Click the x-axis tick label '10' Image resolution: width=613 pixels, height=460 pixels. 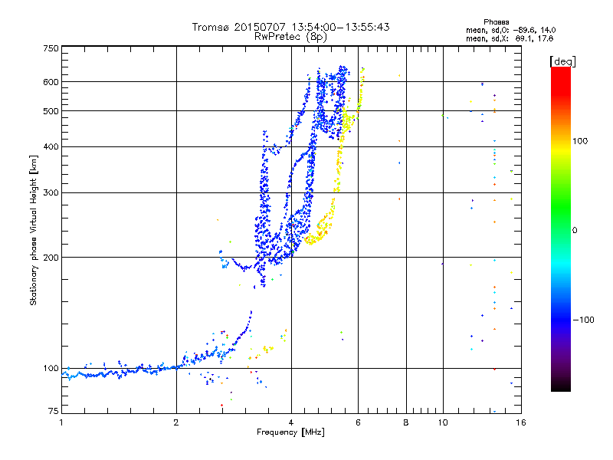(x=443, y=422)
